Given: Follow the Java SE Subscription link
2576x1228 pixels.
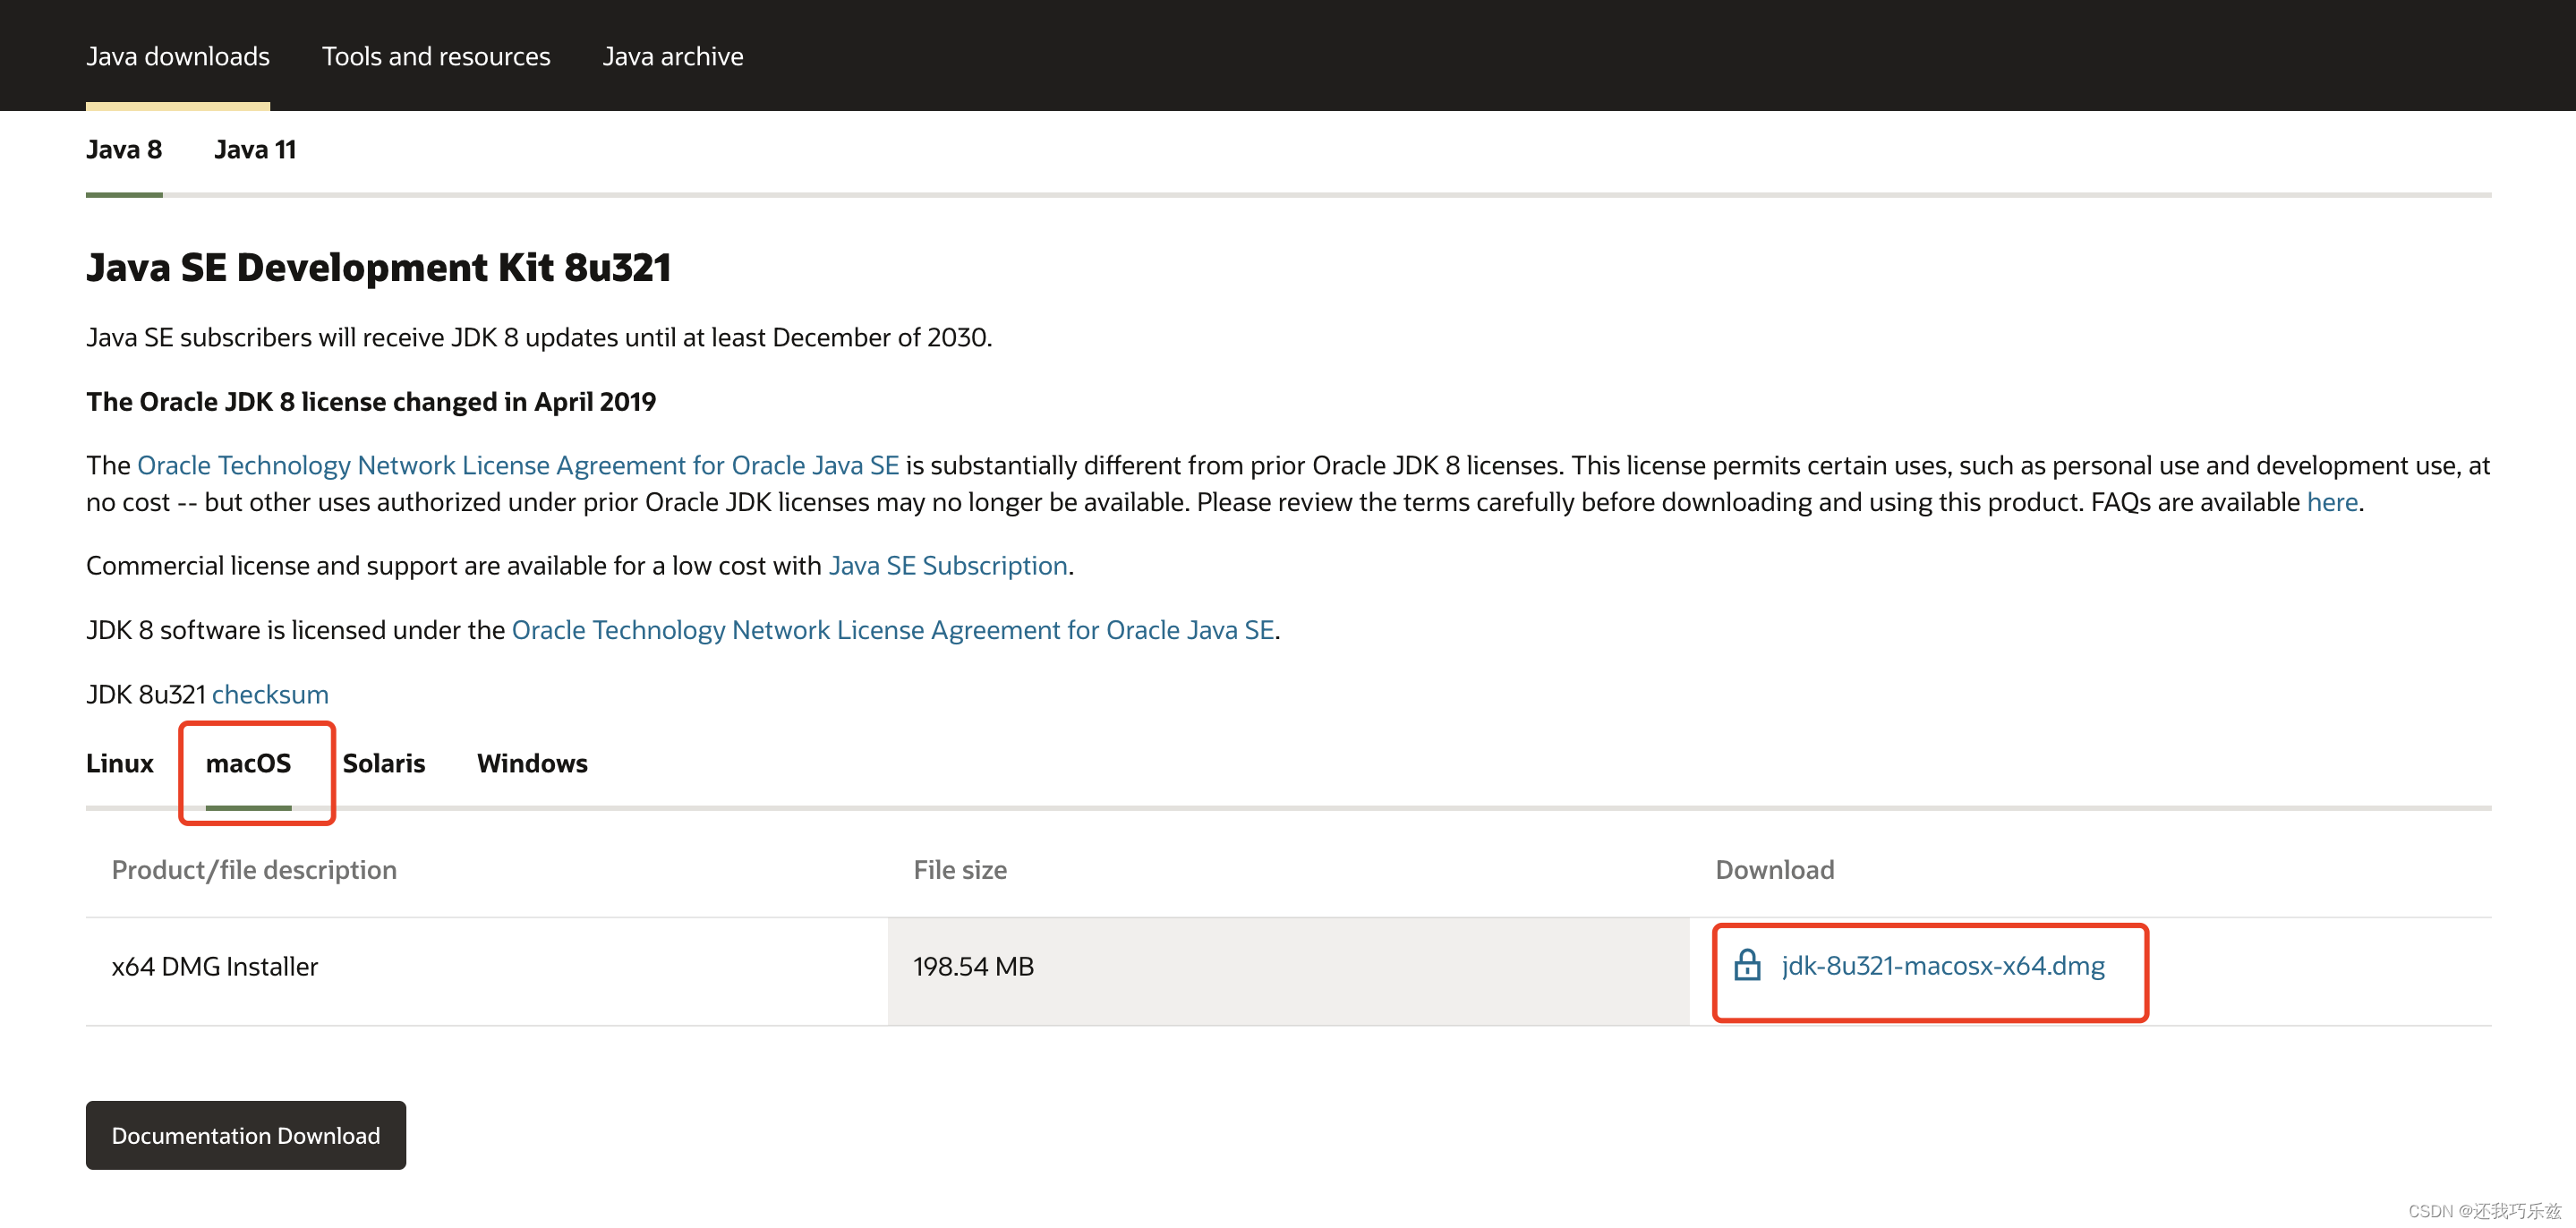Looking at the screenshot, I should pyautogui.click(x=947, y=566).
